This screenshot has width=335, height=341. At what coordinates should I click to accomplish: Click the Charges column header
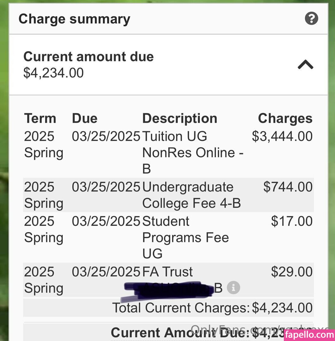(285, 119)
